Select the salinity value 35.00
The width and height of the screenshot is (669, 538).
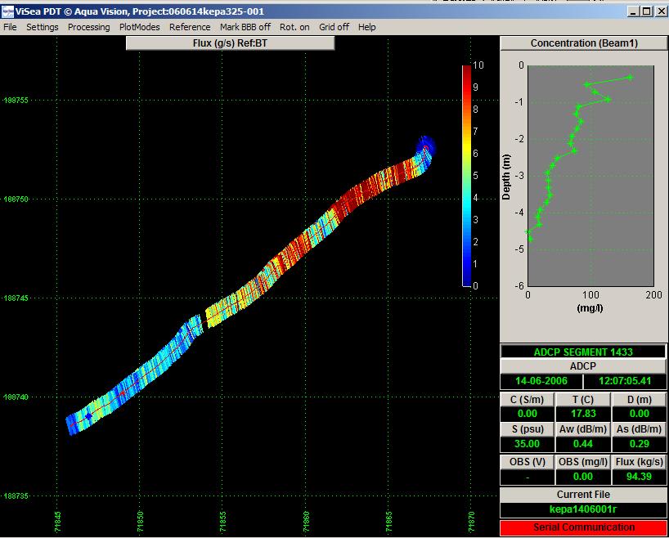[x=528, y=444]
